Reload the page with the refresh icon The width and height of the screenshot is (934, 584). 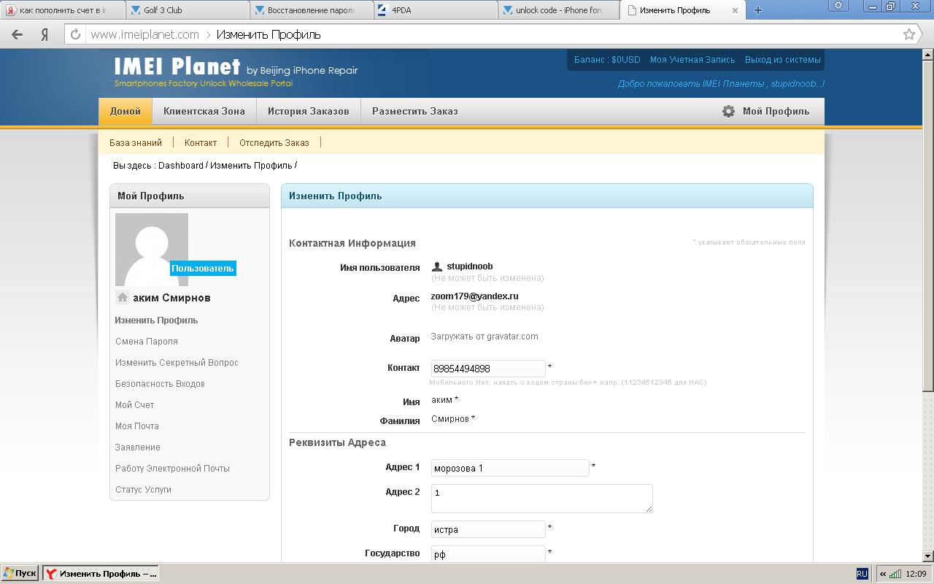click(75, 34)
